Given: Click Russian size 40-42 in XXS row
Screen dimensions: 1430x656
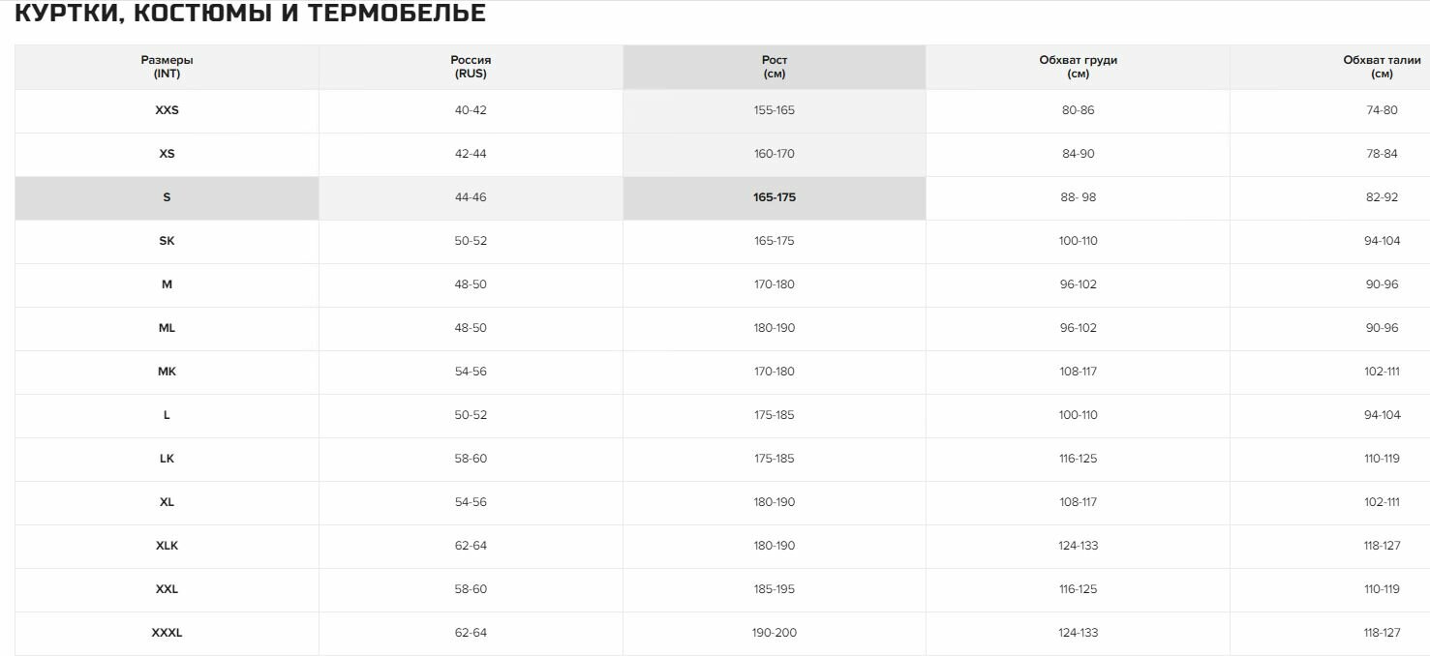Looking at the screenshot, I should [471, 110].
